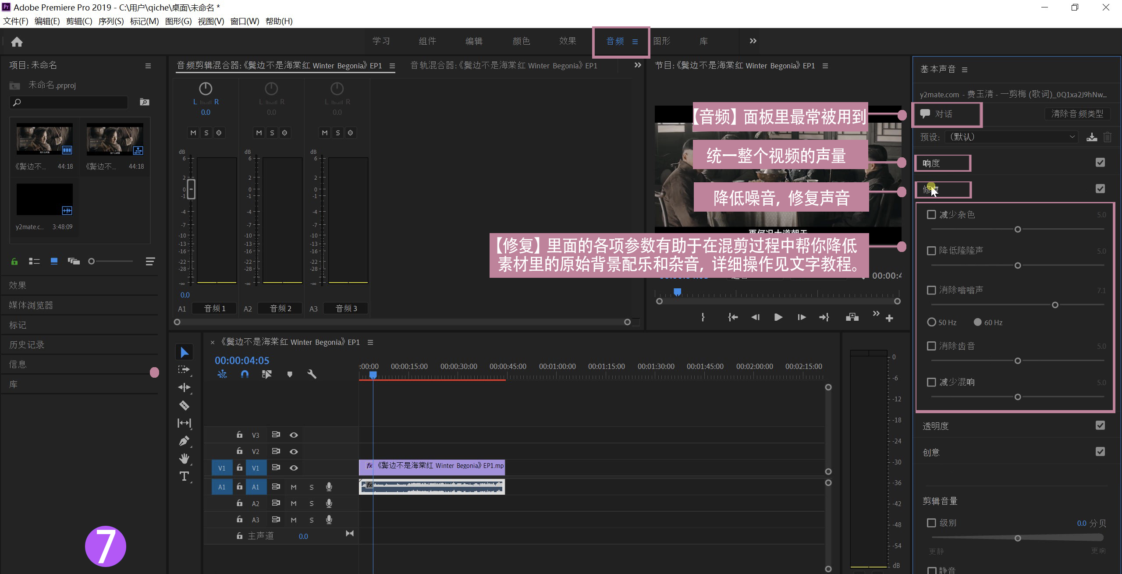Switch to the 效果 workspace
Image resolution: width=1122 pixels, height=574 pixels.
click(568, 41)
